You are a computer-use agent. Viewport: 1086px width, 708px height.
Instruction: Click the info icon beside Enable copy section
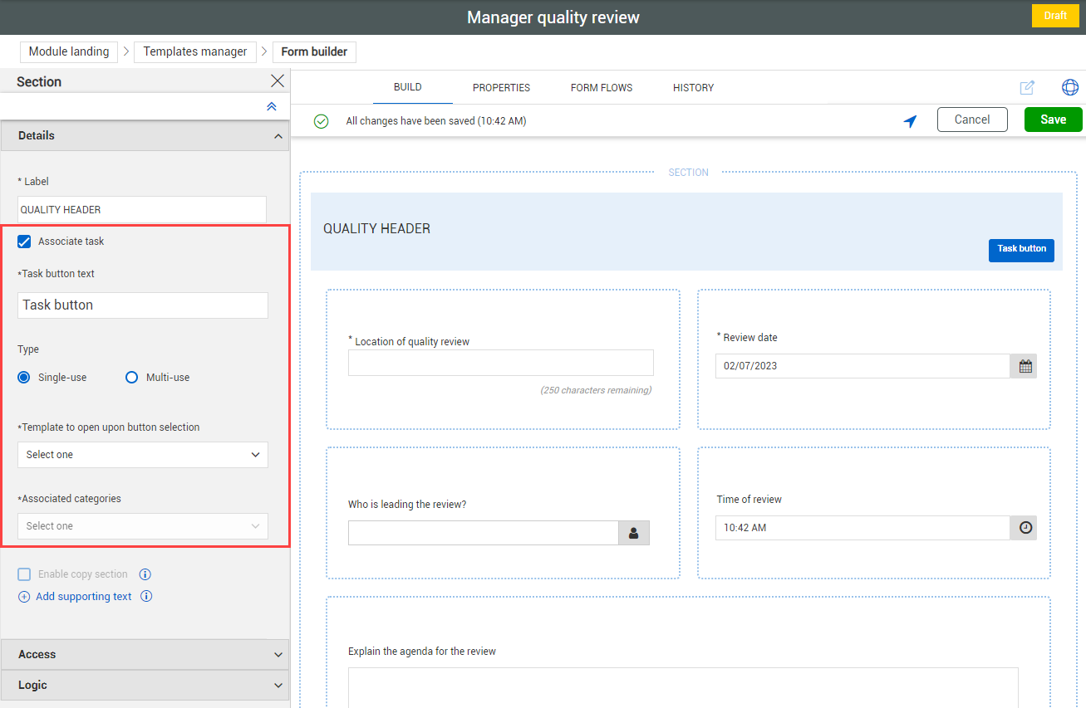[x=145, y=574]
